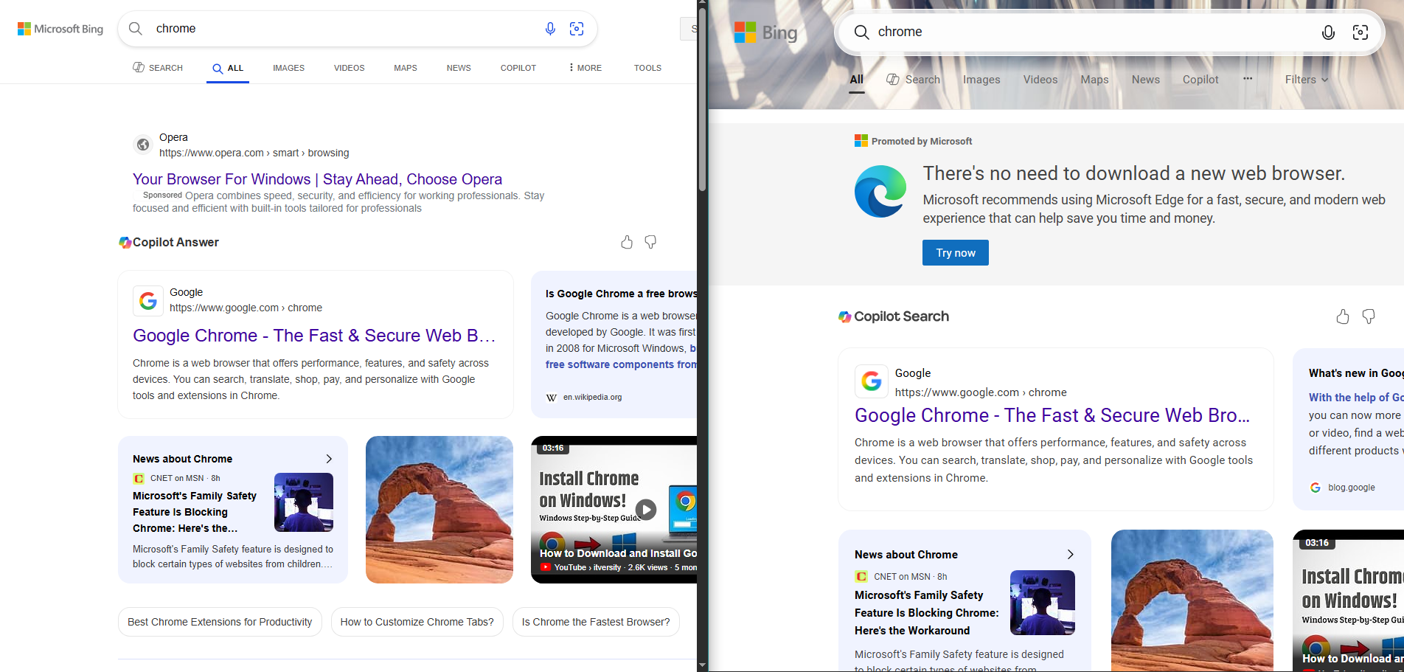
Task: Open news thumbnail in left window news card
Action: [304, 502]
